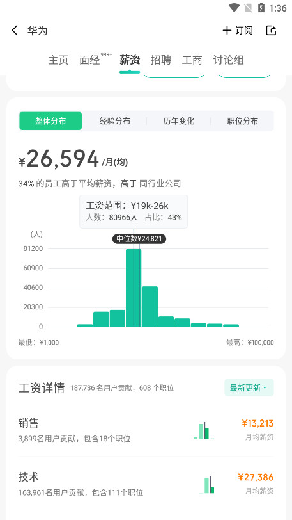The image size is (292, 520).
Task: Select the 整体分布 segment
Action: point(50,121)
